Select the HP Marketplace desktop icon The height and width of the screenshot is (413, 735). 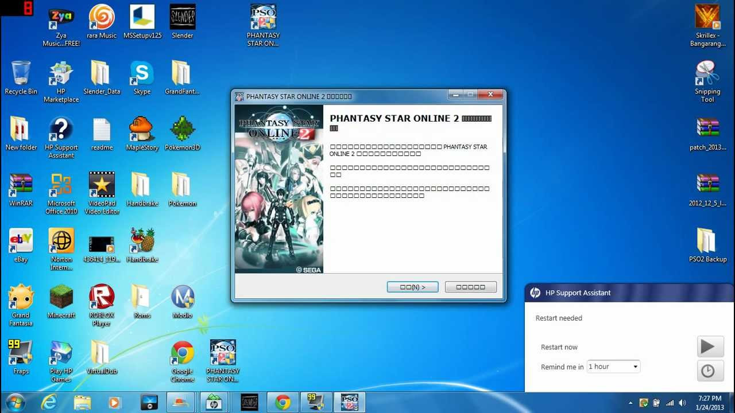point(61,82)
